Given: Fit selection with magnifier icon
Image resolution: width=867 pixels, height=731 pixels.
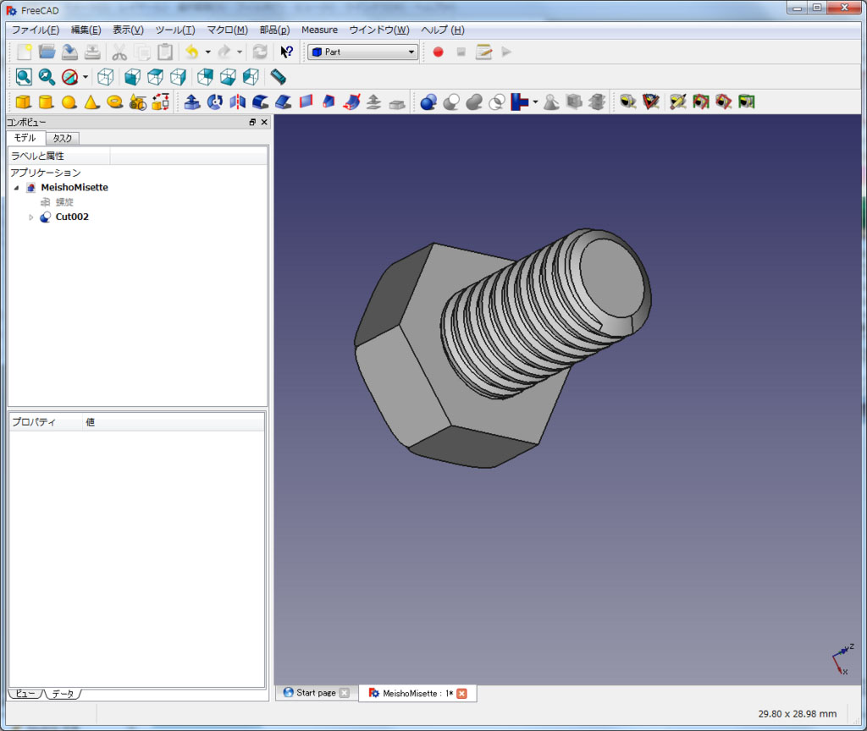Looking at the screenshot, I should 47,77.
